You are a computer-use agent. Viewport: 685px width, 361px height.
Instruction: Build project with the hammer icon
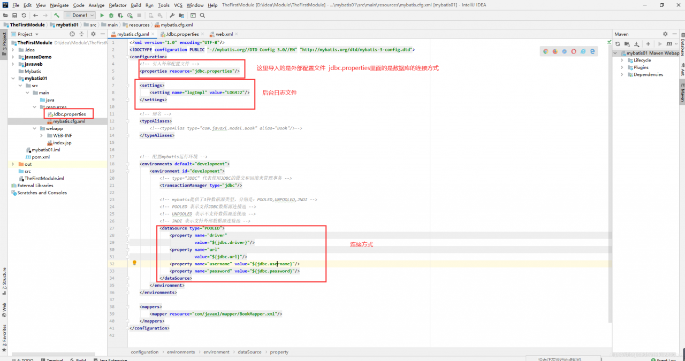[56, 16]
